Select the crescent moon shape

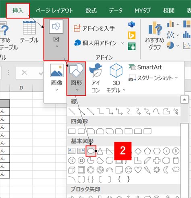(166, 170)
